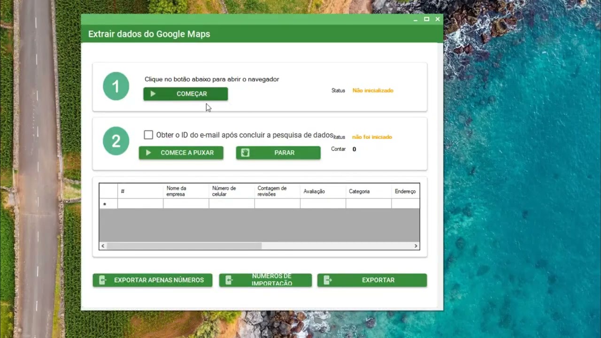
Task: Click the export icon on EXPORTAR button
Action: [328, 280]
